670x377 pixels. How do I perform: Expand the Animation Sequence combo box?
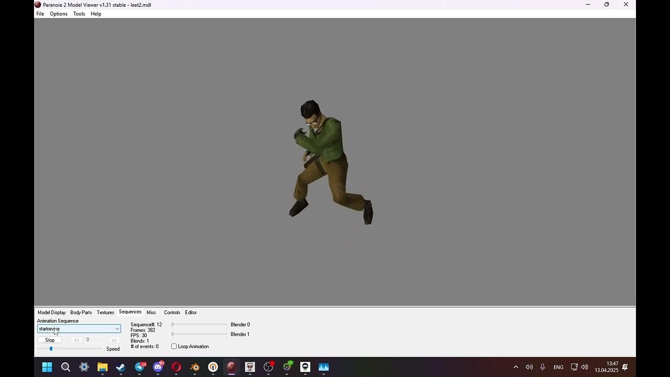(x=79, y=329)
